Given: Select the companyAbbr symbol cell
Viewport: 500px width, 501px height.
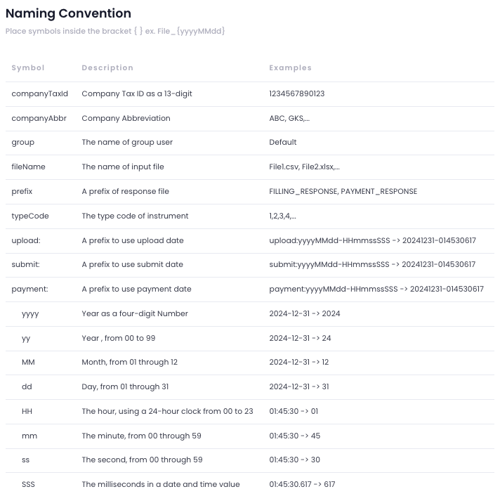Looking at the screenshot, I should pyautogui.click(x=39, y=118).
